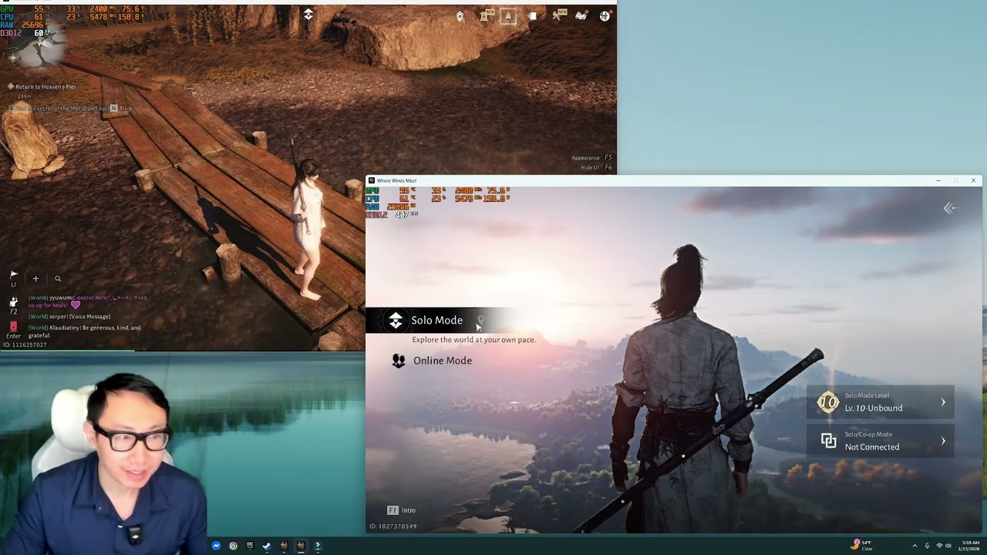Click yyuwumi's chat message
The width and height of the screenshot is (987, 555).
[x=88, y=301]
